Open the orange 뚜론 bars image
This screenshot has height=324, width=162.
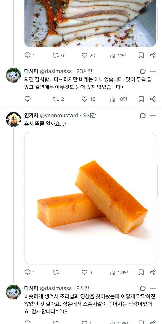point(90,198)
